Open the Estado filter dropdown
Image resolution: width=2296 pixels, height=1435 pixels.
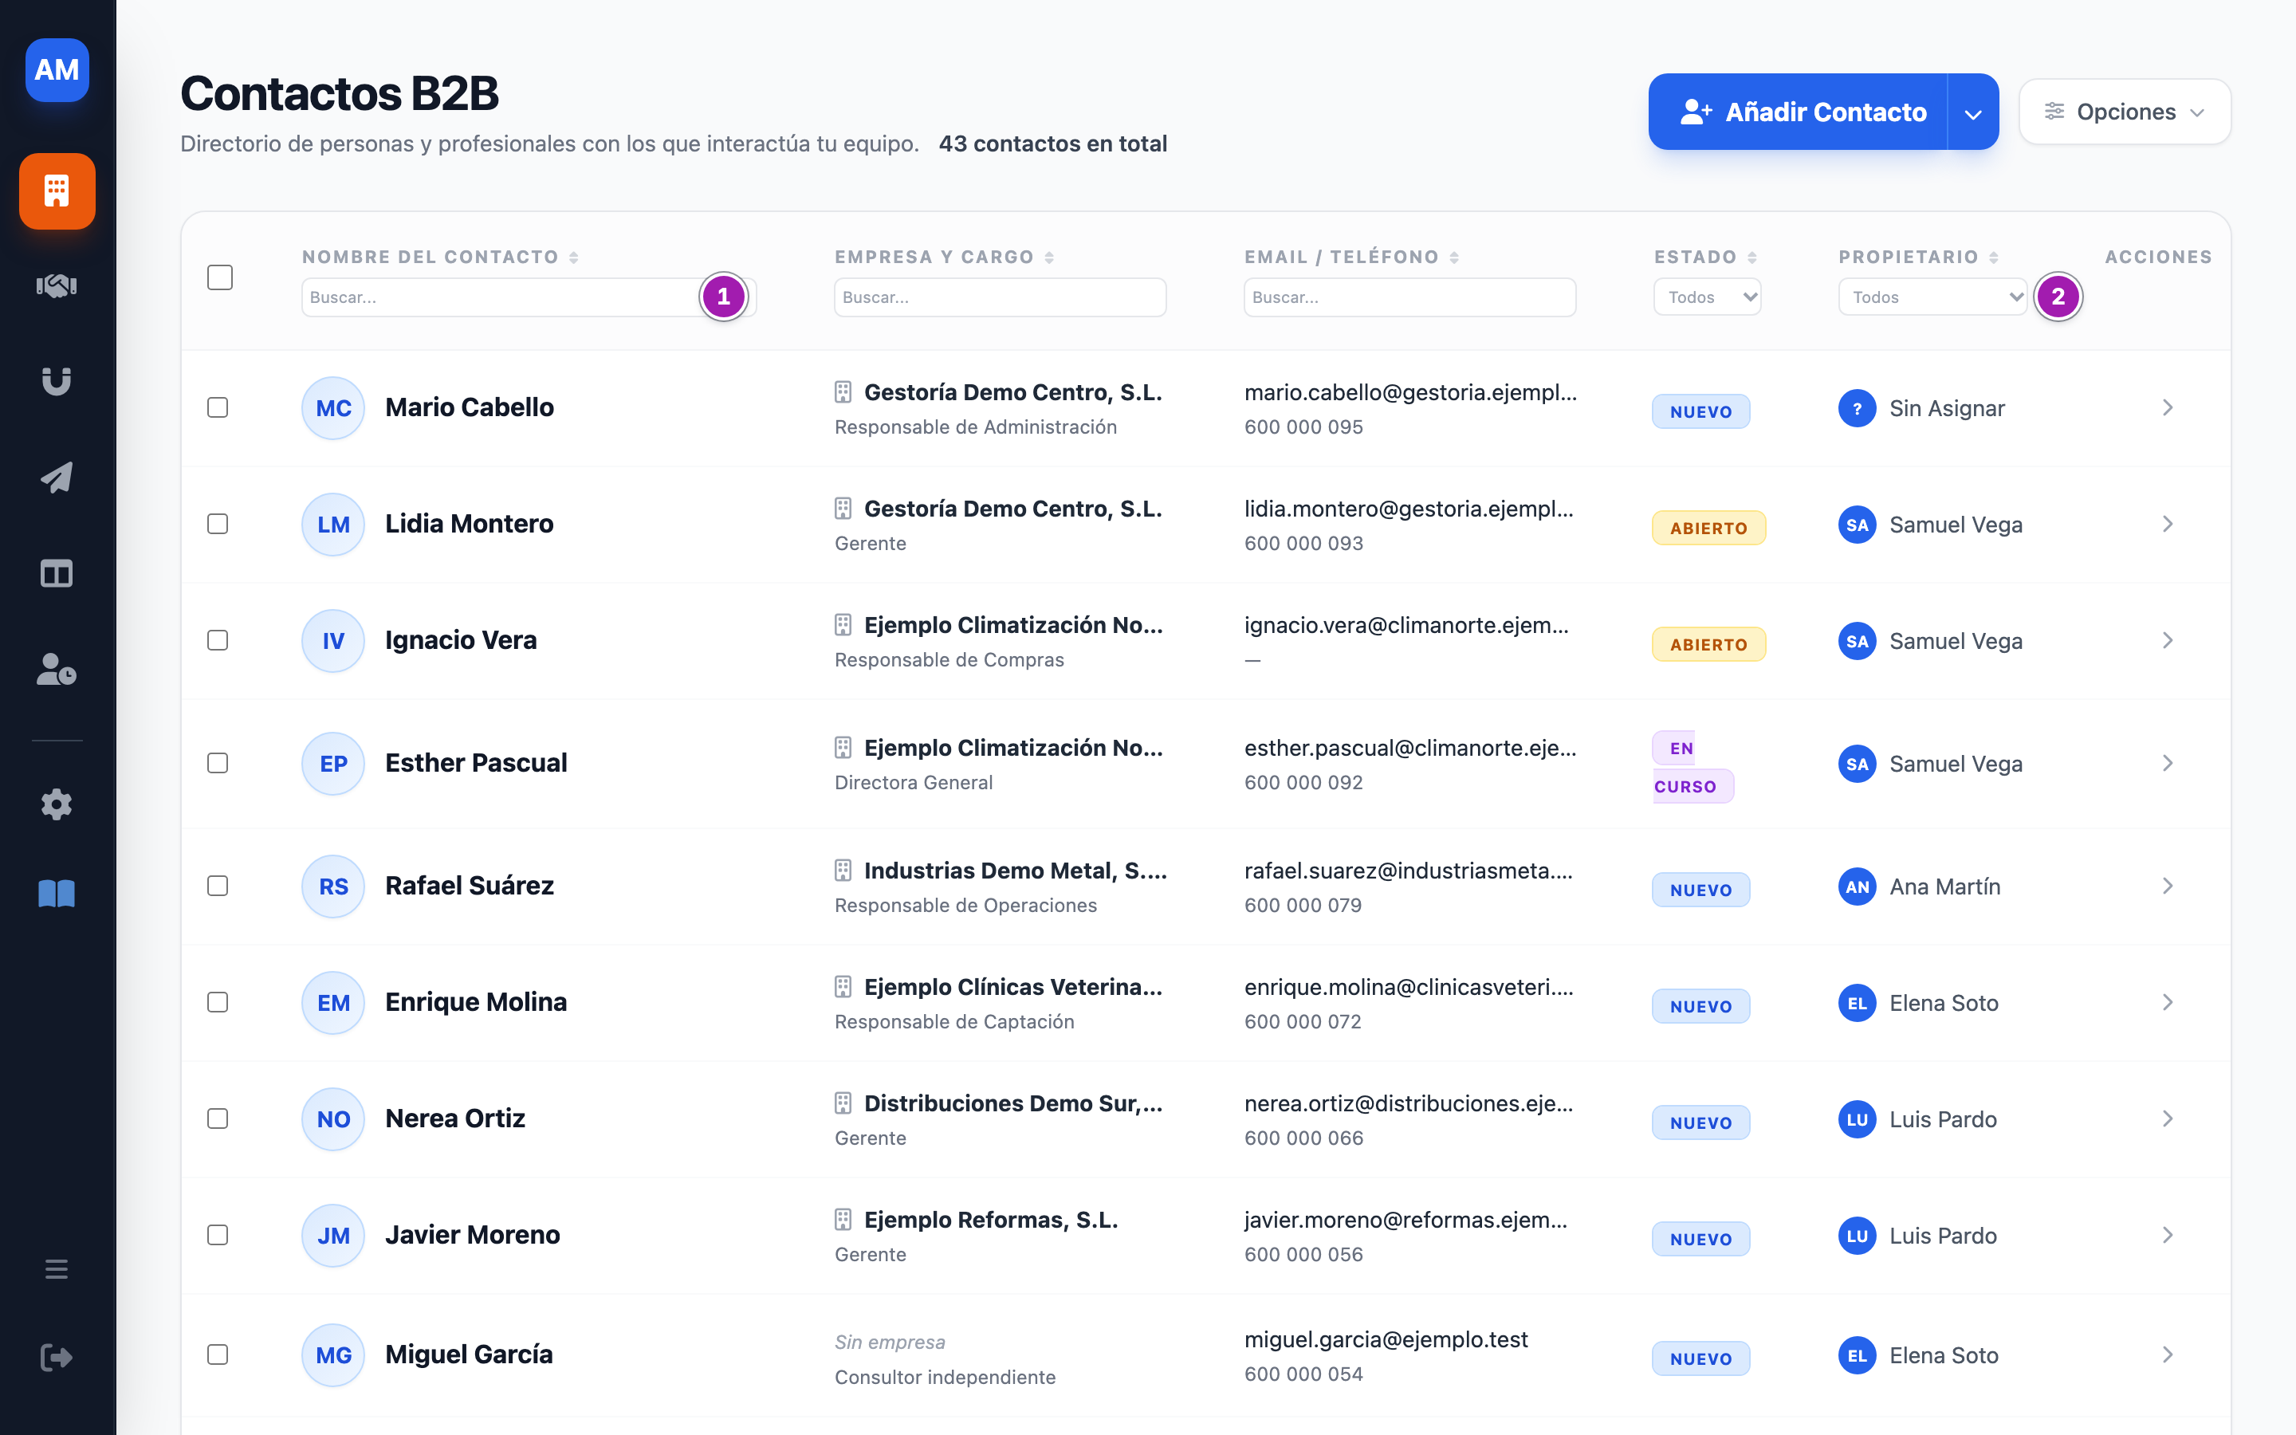1707,297
